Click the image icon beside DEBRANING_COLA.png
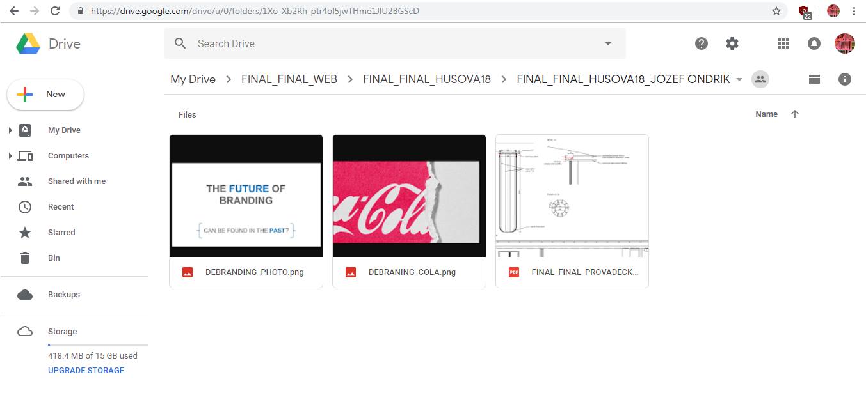The width and height of the screenshot is (866, 409). point(351,272)
